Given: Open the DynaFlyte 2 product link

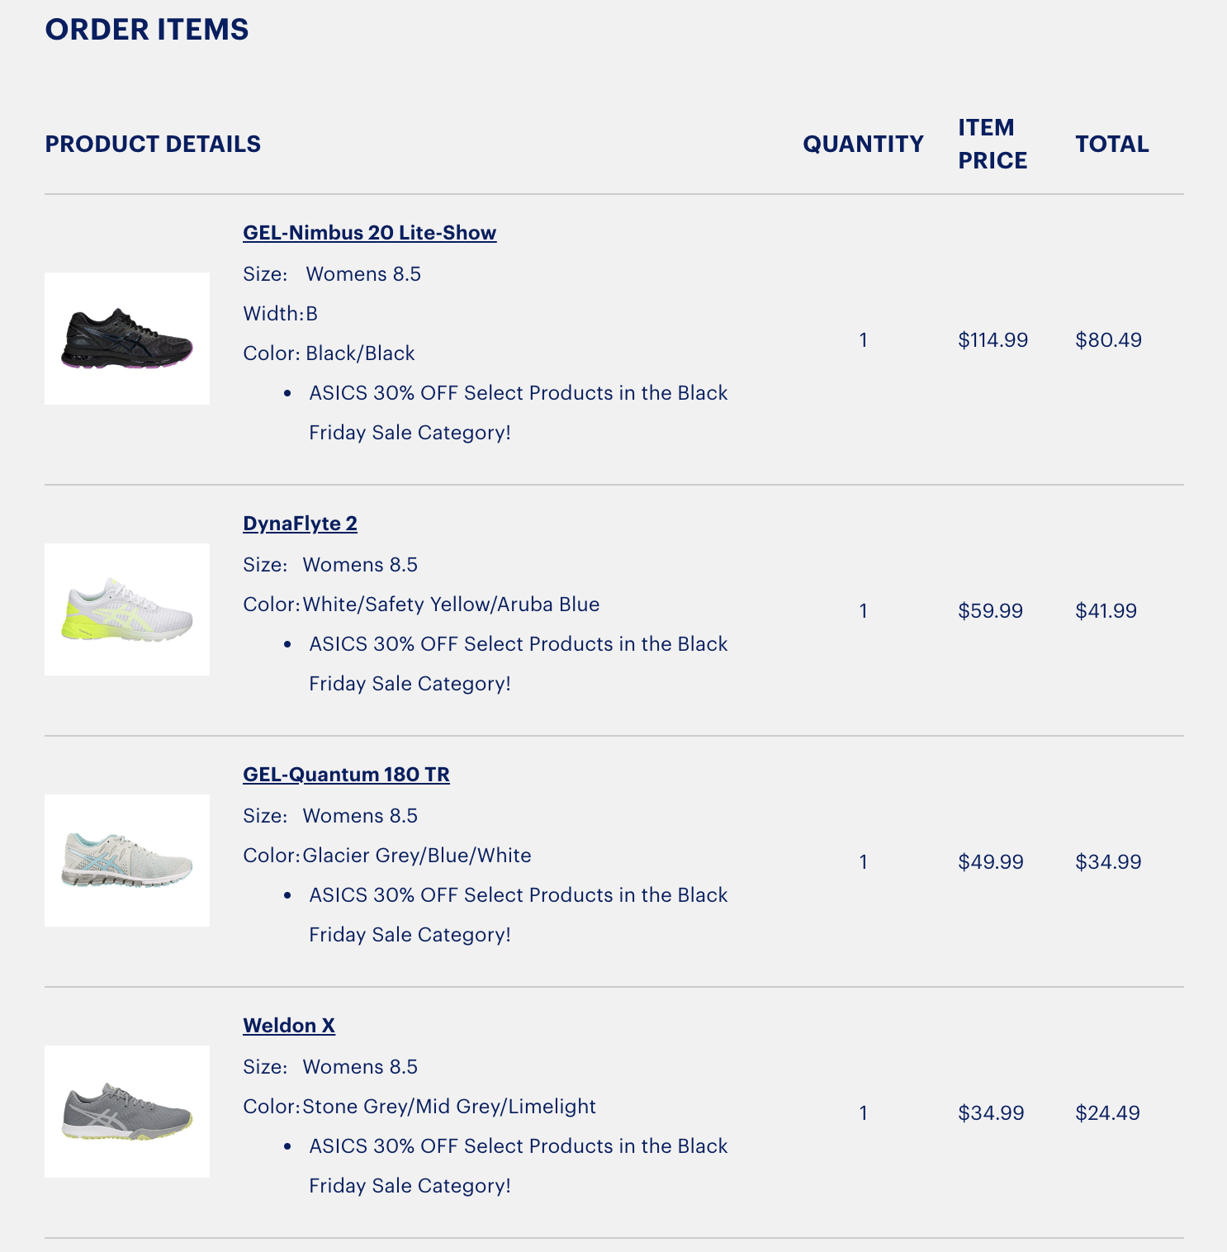Looking at the screenshot, I should [300, 524].
